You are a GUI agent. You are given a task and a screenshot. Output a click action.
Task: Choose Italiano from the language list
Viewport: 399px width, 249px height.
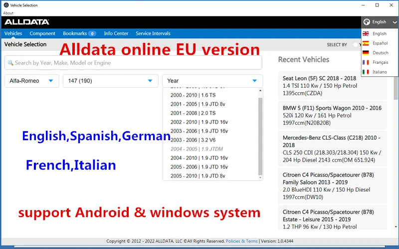point(380,72)
